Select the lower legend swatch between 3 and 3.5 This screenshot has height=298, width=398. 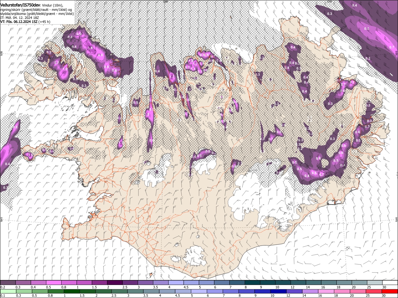click(x=136, y=291)
